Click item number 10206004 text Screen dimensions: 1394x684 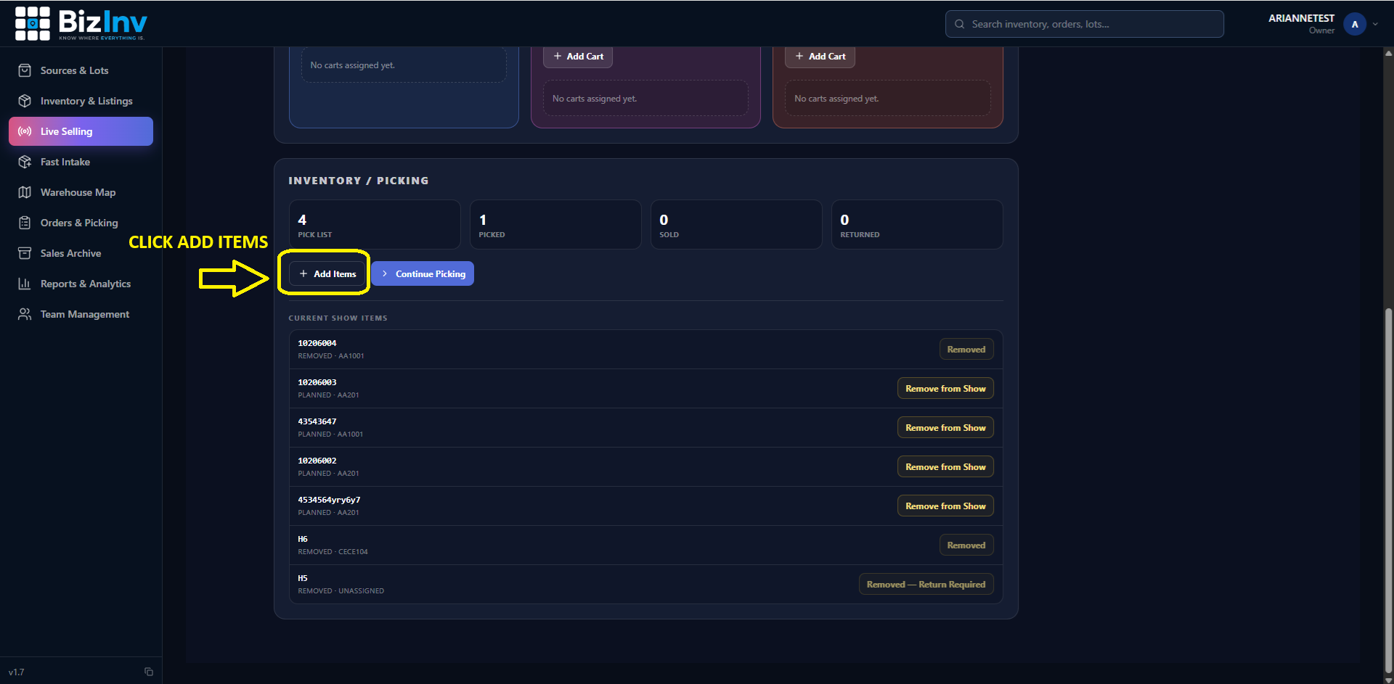(x=317, y=343)
